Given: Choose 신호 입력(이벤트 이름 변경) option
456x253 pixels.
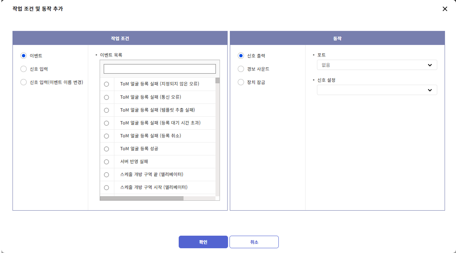Looking at the screenshot, I should 24,82.
